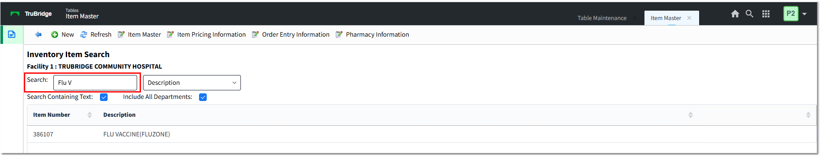Click the TruBridge logo

click(x=31, y=14)
